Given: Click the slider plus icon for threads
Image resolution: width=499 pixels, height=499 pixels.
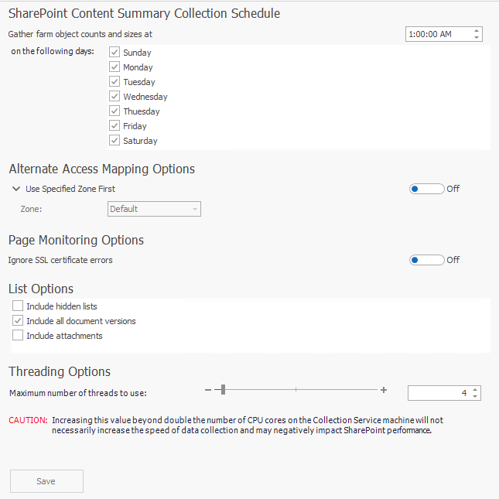Looking at the screenshot, I should coord(384,390).
